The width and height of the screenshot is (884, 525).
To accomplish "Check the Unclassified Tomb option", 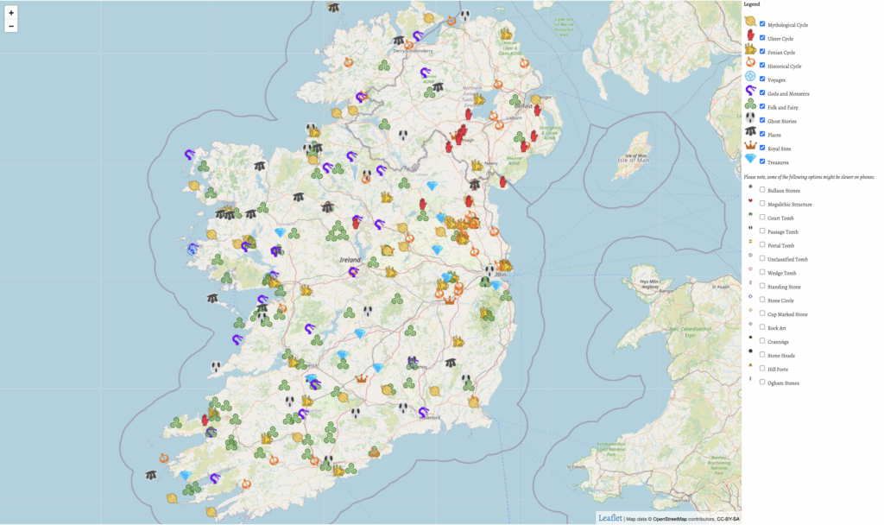I will pyautogui.click(x=762, y=258).
